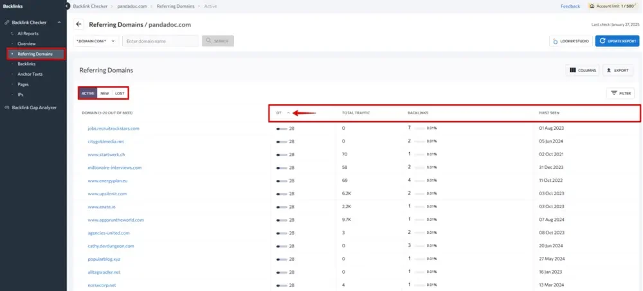Click the 6.2K traffic value
Image resolution: width=643 pixels, height=291 pixels.
(x=347, y=194)
